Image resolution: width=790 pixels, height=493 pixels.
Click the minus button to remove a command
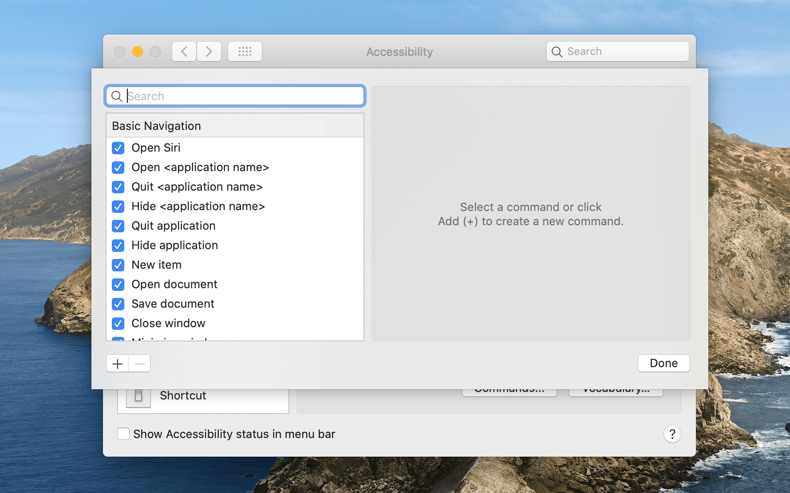[x=139, y=363]
